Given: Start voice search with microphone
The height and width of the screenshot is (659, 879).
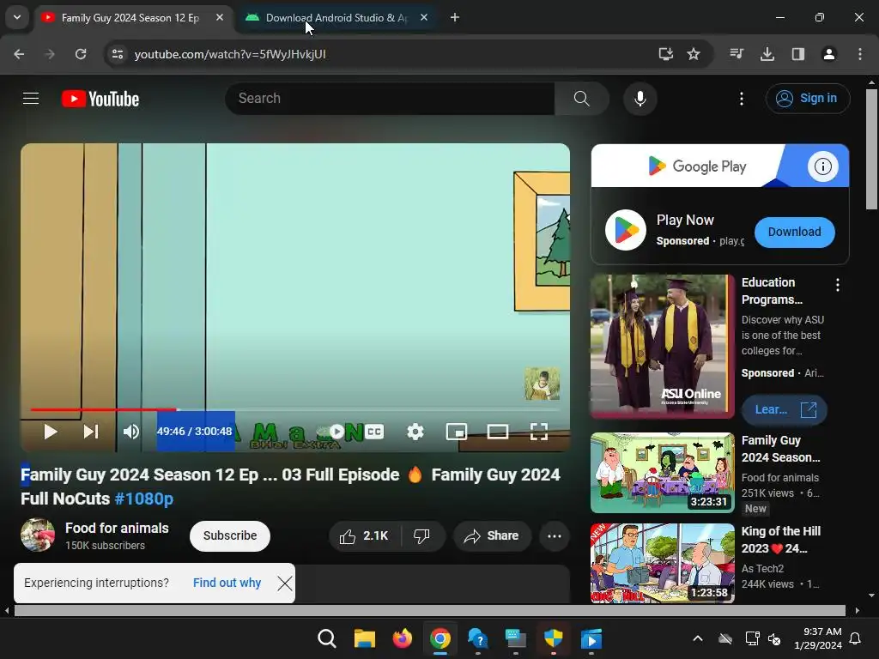Looking at the screenshot, I should tap(640, 99).
